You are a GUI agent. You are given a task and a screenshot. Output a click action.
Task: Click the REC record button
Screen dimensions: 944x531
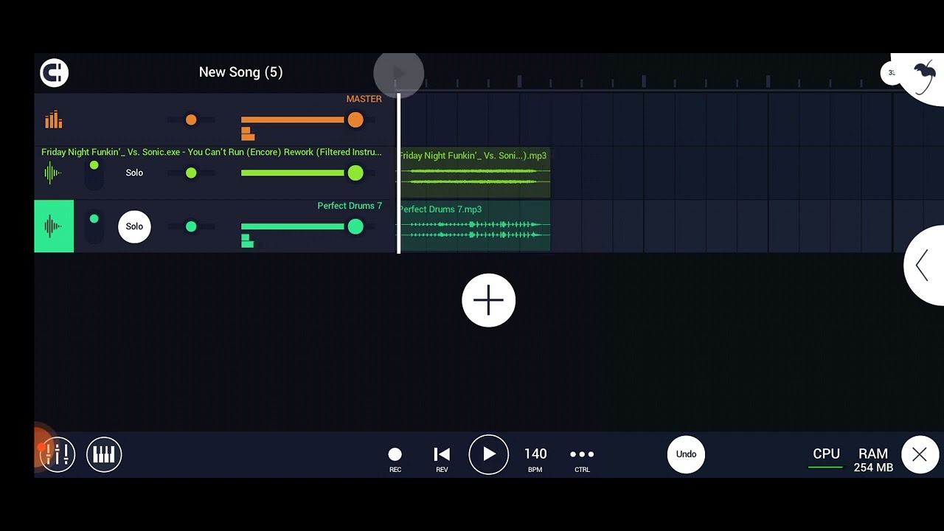click(395, 459)
